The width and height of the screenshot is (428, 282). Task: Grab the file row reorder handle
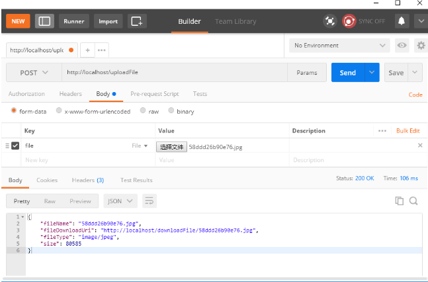(x=7, y=146)
